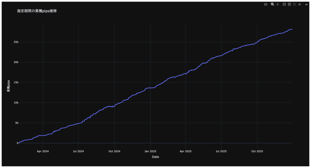The image size is (311, 168).
Task: Download the plot as PNG using the camera icon
Action: (x=266, y=4)
